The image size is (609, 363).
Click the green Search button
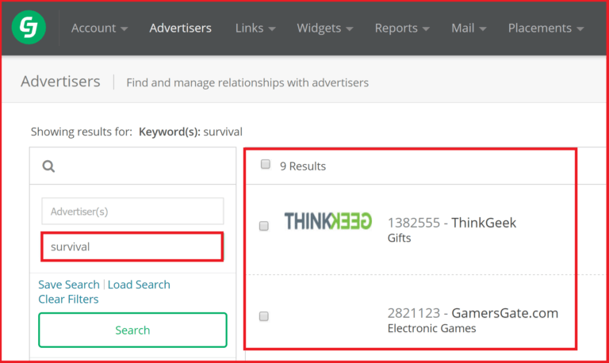click(x=132, y=330)
